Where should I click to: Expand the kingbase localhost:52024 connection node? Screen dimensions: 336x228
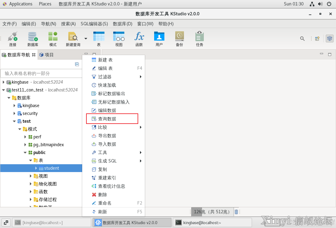3,82
